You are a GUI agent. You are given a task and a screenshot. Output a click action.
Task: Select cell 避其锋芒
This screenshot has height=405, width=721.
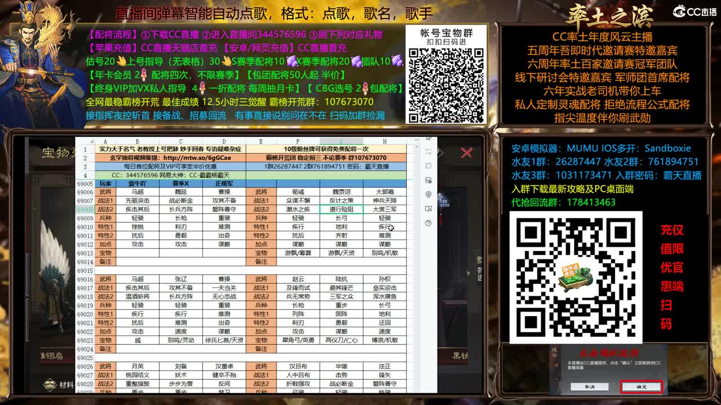pos(341,288)
